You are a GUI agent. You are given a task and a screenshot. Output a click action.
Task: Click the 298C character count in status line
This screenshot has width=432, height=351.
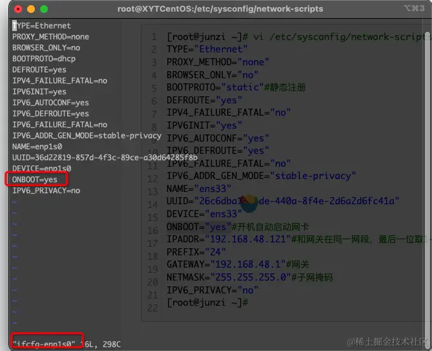pyautogui.click(x=112, y=344)
